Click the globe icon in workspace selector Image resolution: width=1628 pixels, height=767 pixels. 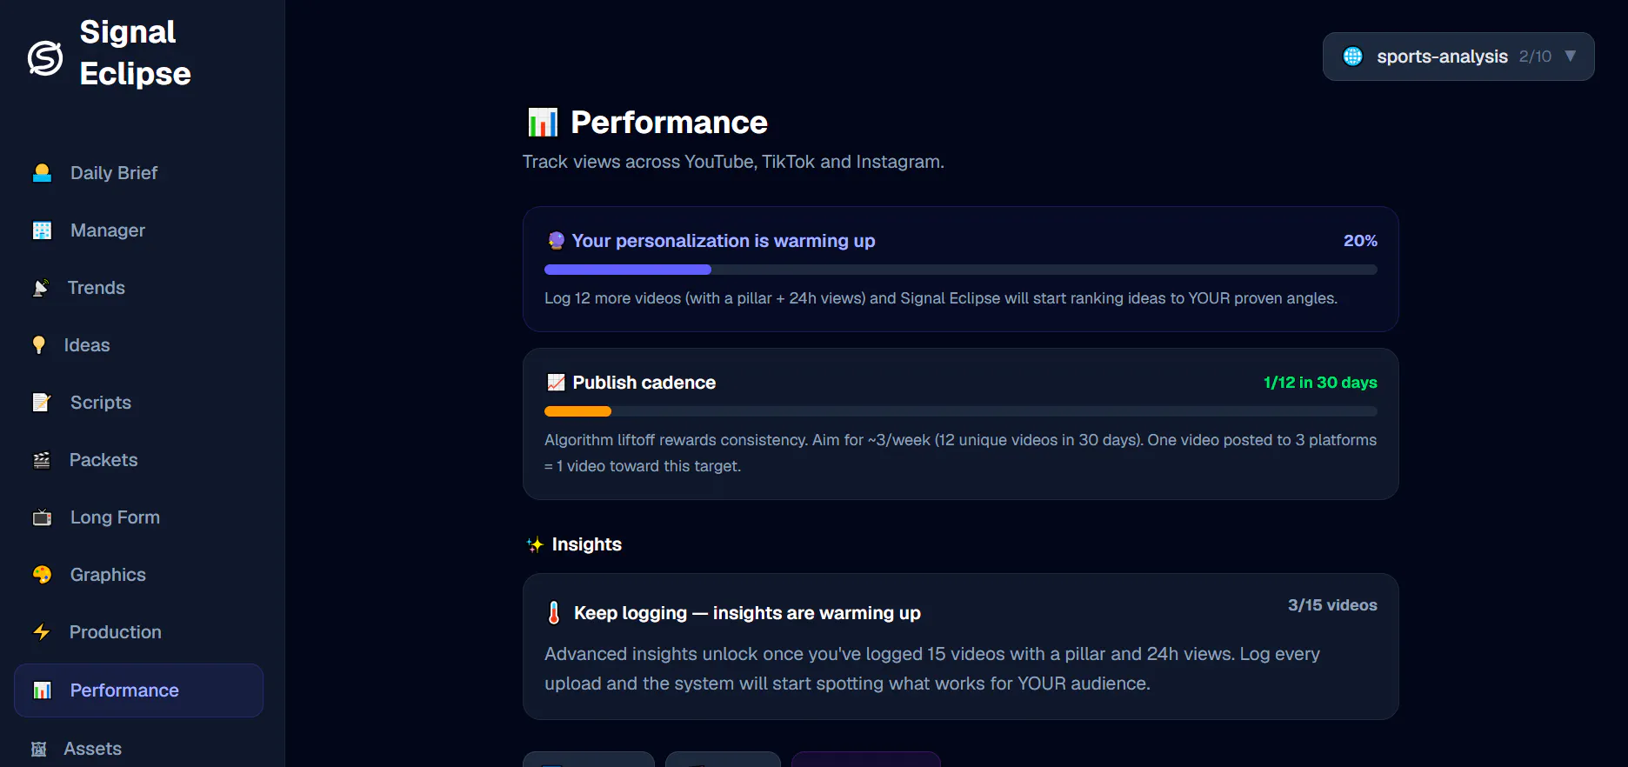(1353, 57)
